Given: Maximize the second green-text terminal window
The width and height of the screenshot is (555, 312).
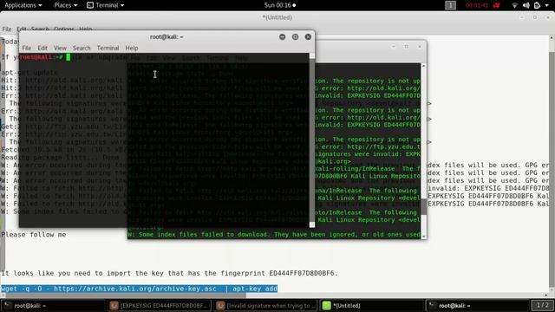Looking at the screenshot, I should coord(407,46).
